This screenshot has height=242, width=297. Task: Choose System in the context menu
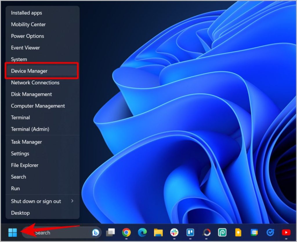point(43,59)
